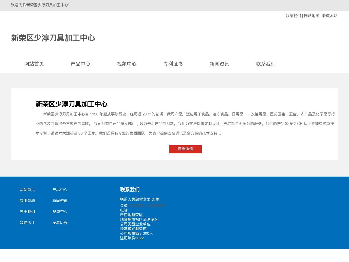The width and height of the screenshot is (349, 262).
Task: Click the 注册年份2022 line
Action: pyautogui.click(x=132, y=238)
